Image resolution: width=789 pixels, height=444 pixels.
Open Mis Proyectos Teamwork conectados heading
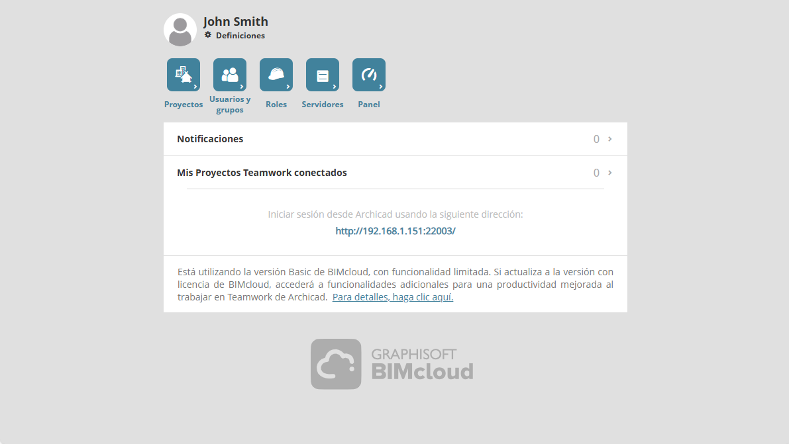(262, 173)
